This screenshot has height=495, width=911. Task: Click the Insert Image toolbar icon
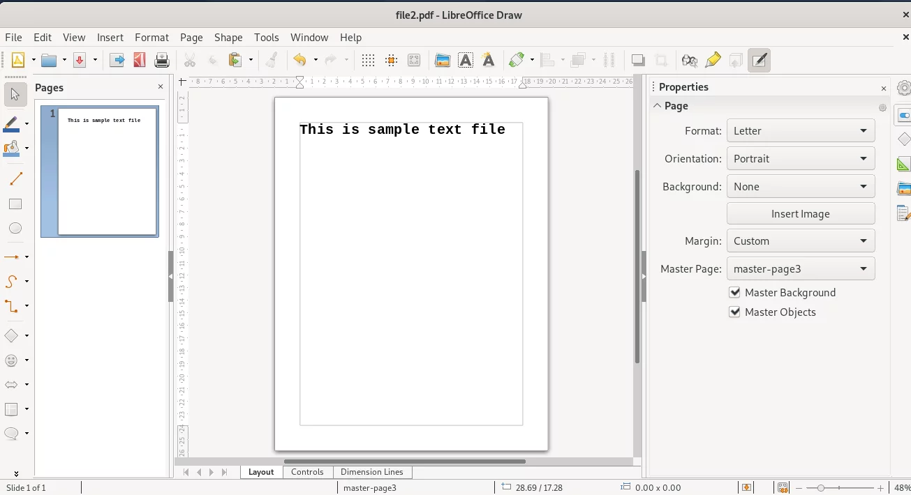[x=443, y=60]
